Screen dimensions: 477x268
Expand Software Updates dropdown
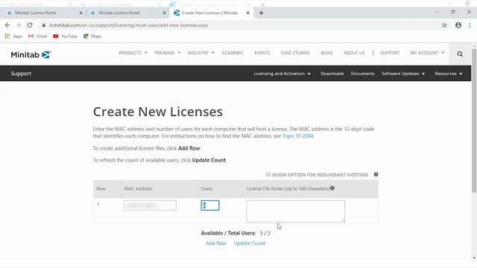[x=403, y=74]
